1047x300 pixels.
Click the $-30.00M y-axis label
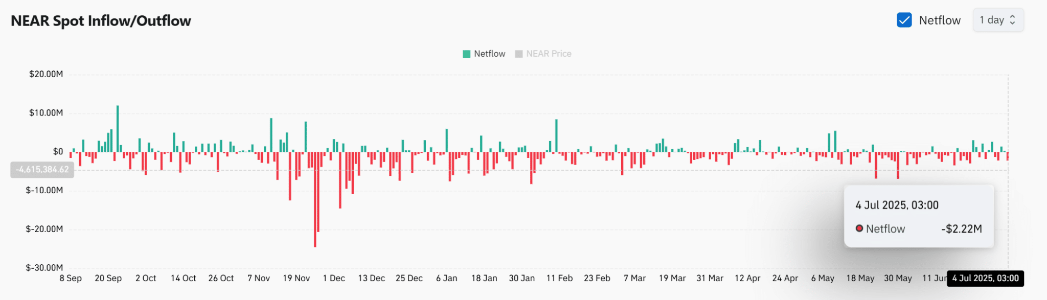[x=44, y=268]
